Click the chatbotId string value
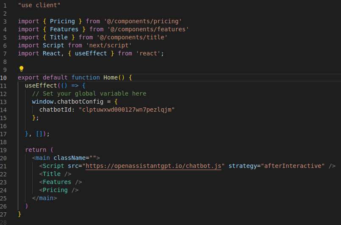Screen dimensions: 341x225 pos(127,110)
